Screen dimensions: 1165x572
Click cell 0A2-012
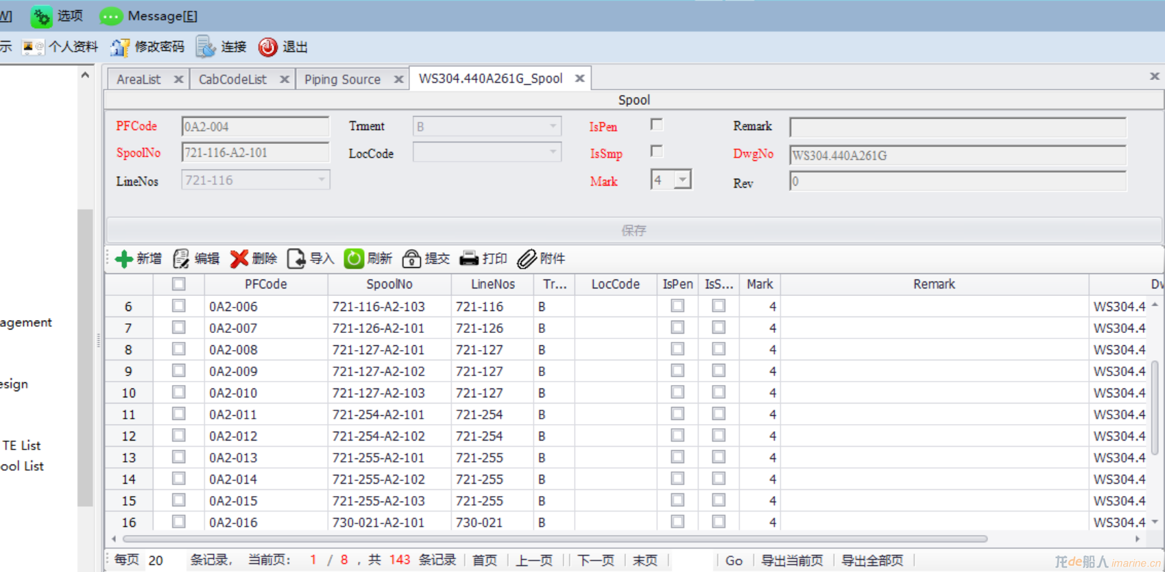click(266, 436)
